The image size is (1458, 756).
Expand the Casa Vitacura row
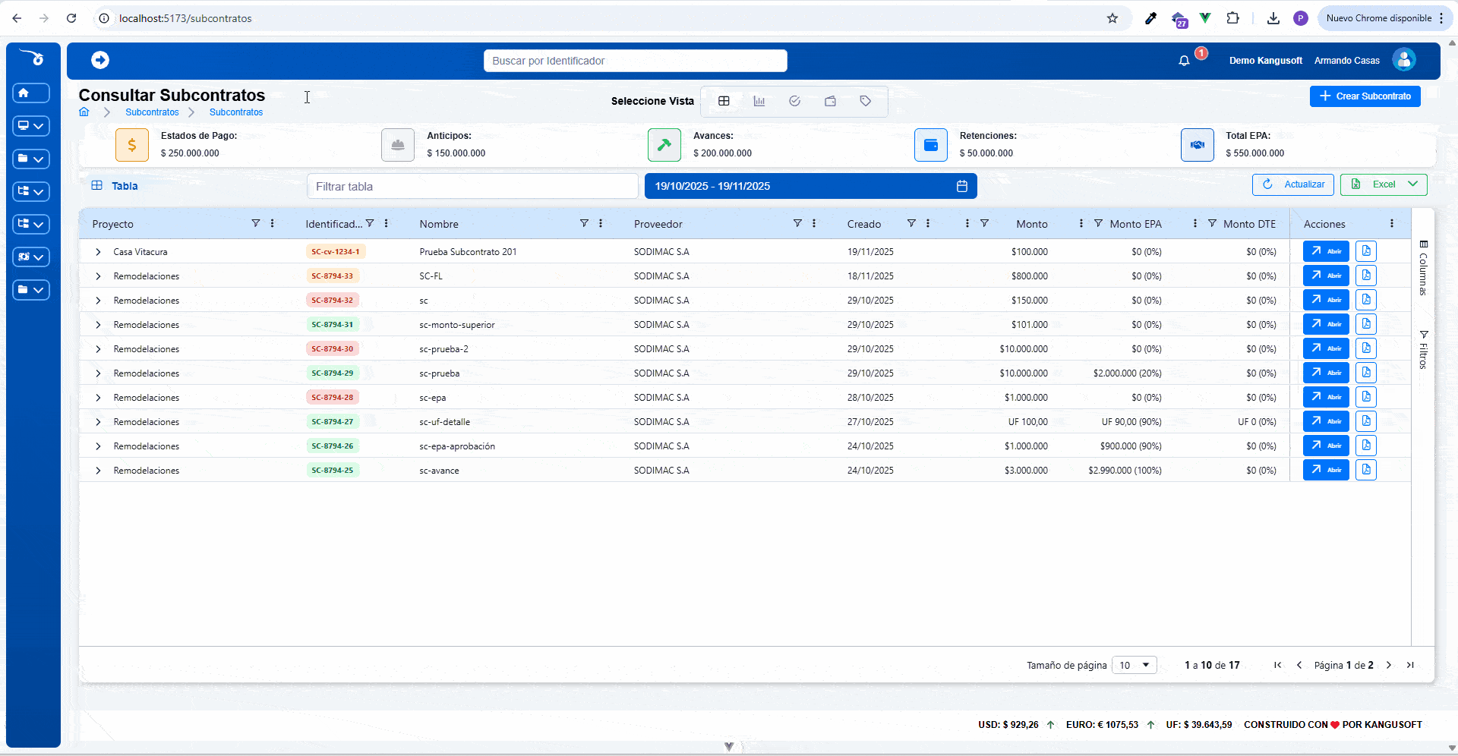coord(98,252)
